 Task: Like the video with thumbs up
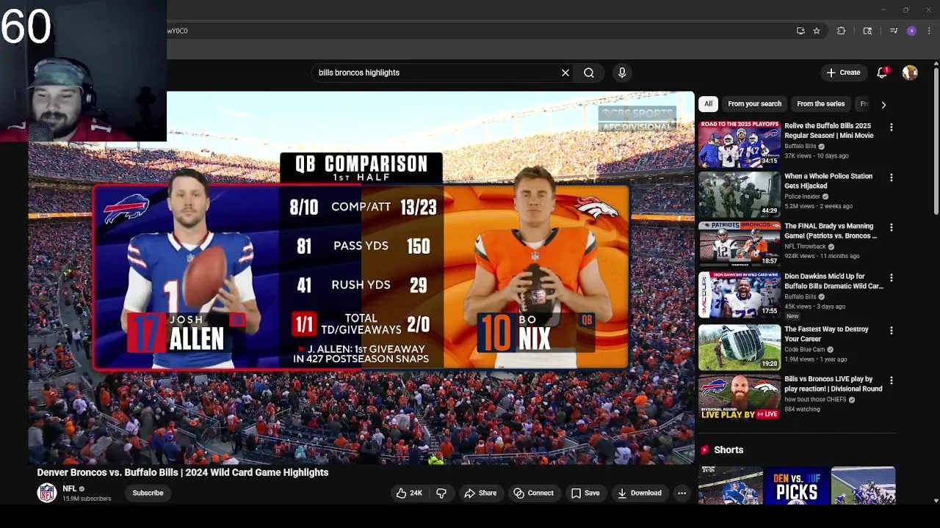click(x=409, y=493)
